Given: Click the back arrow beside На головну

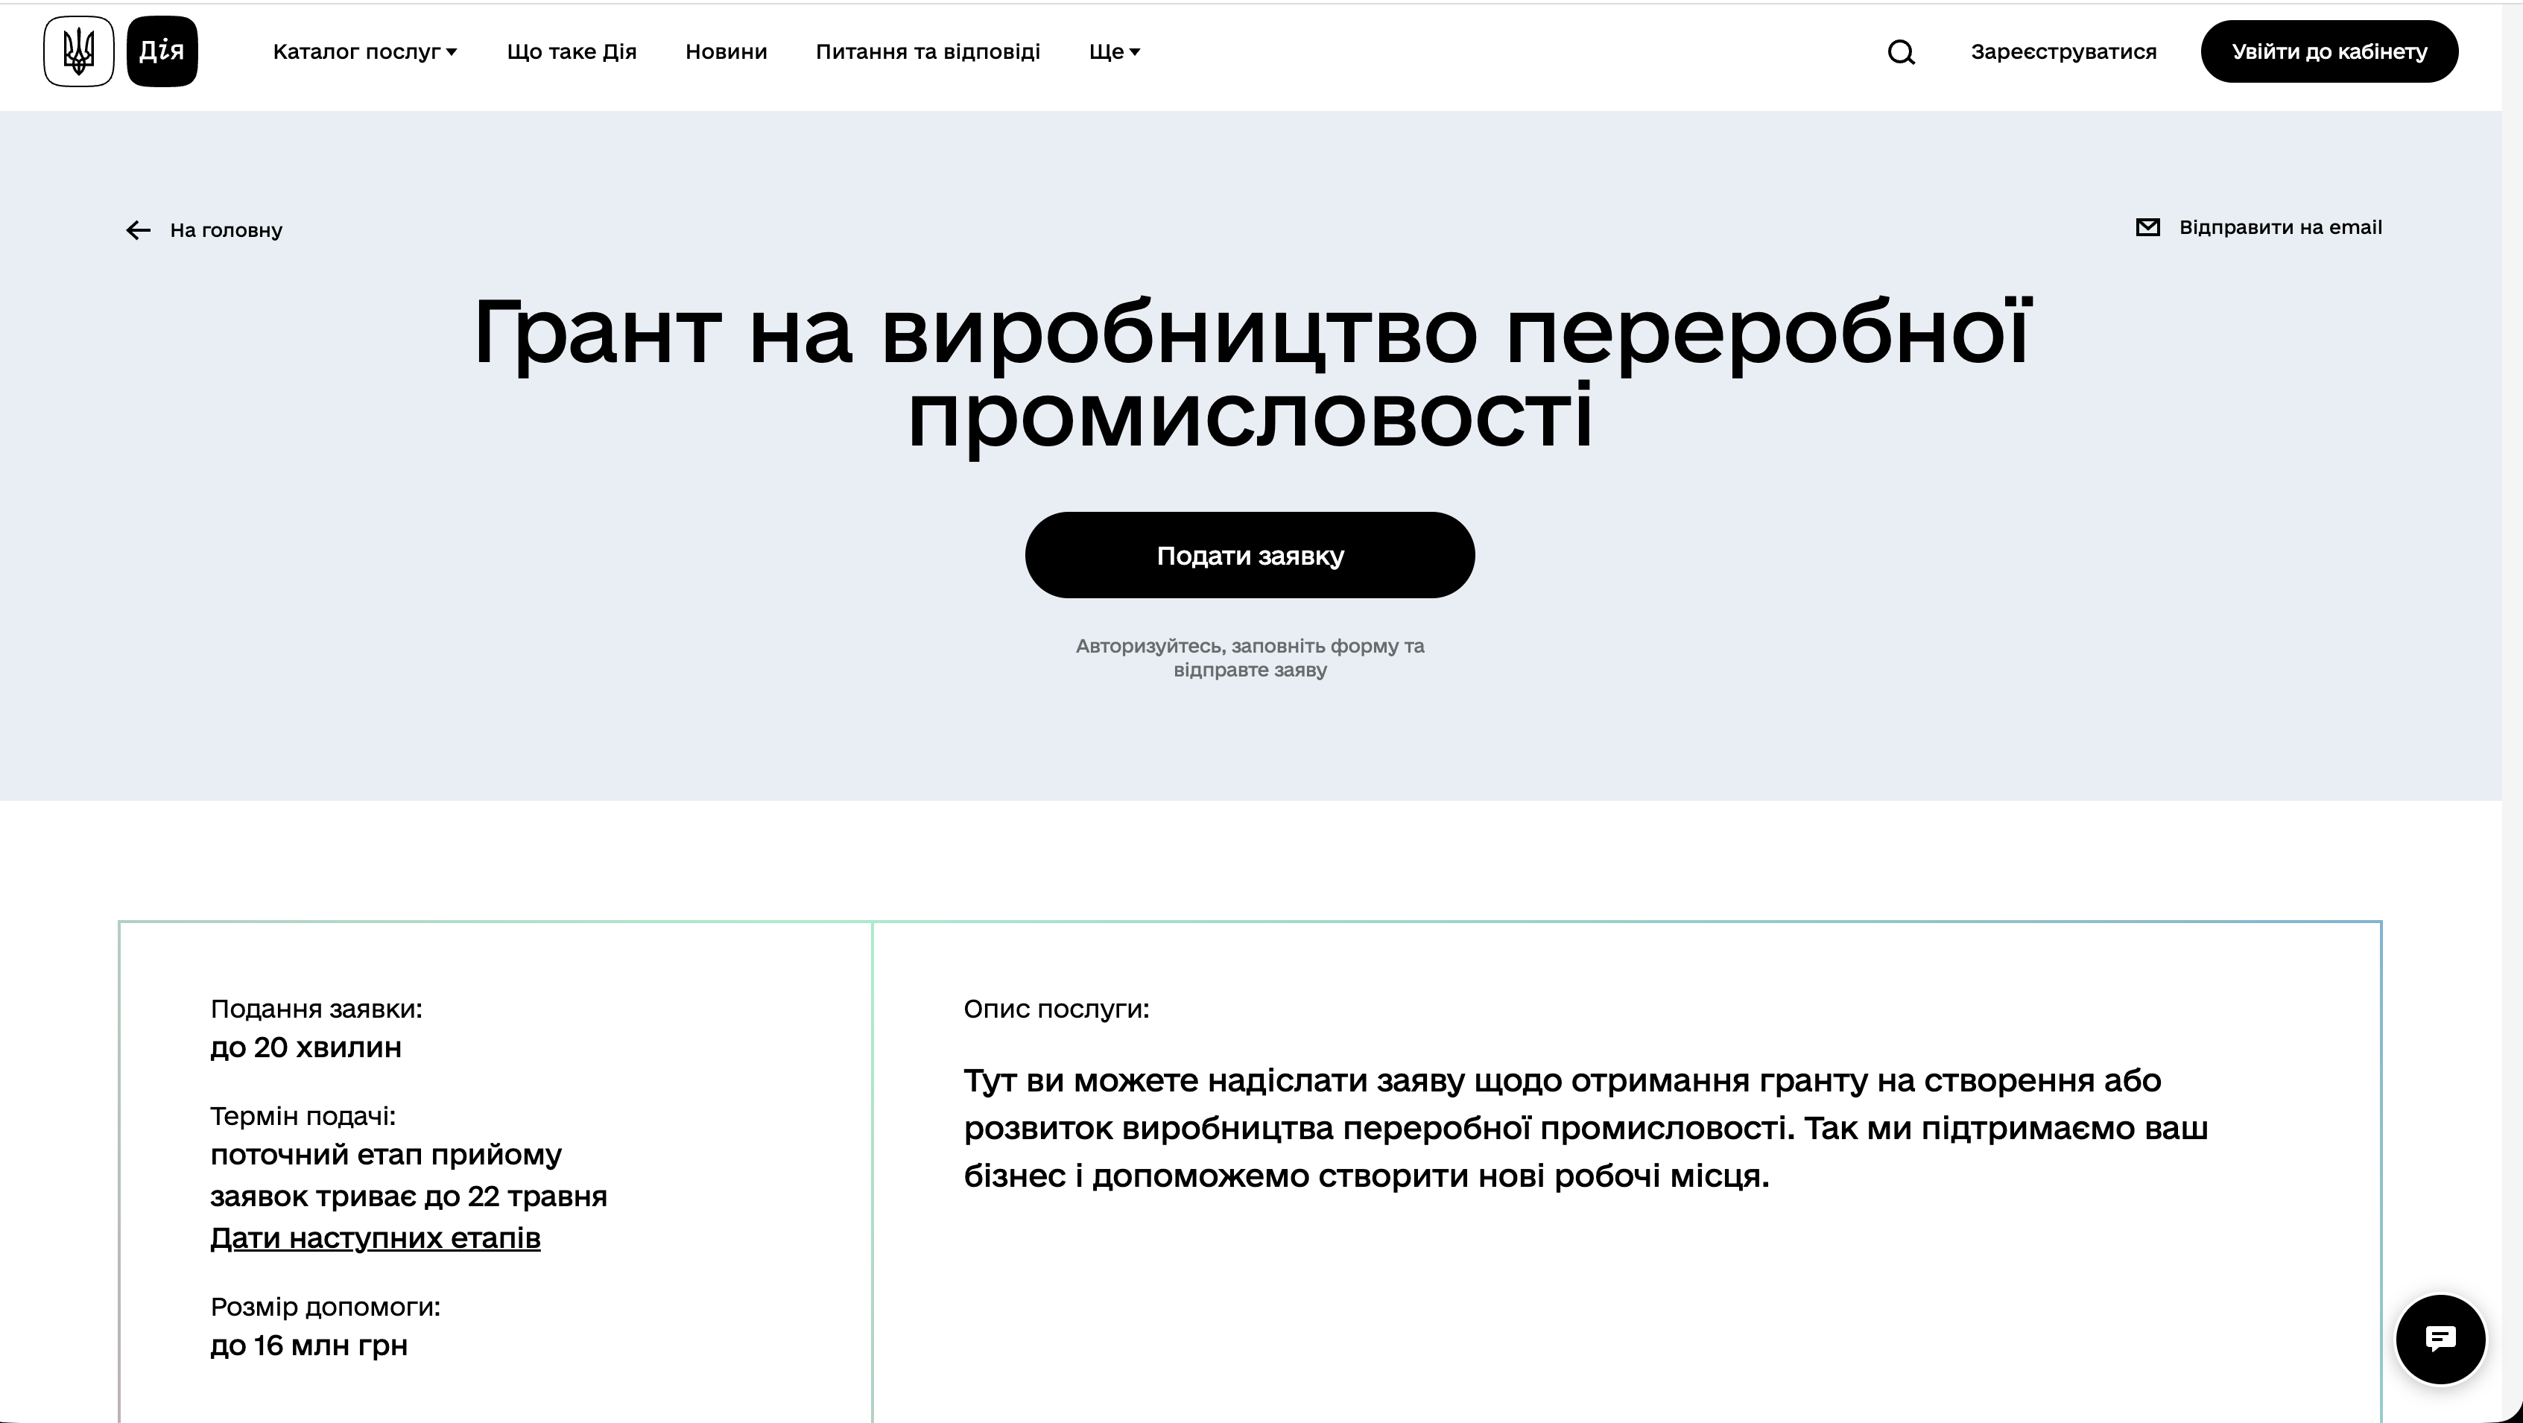Looking at the screenshot, I should point(138,230).
